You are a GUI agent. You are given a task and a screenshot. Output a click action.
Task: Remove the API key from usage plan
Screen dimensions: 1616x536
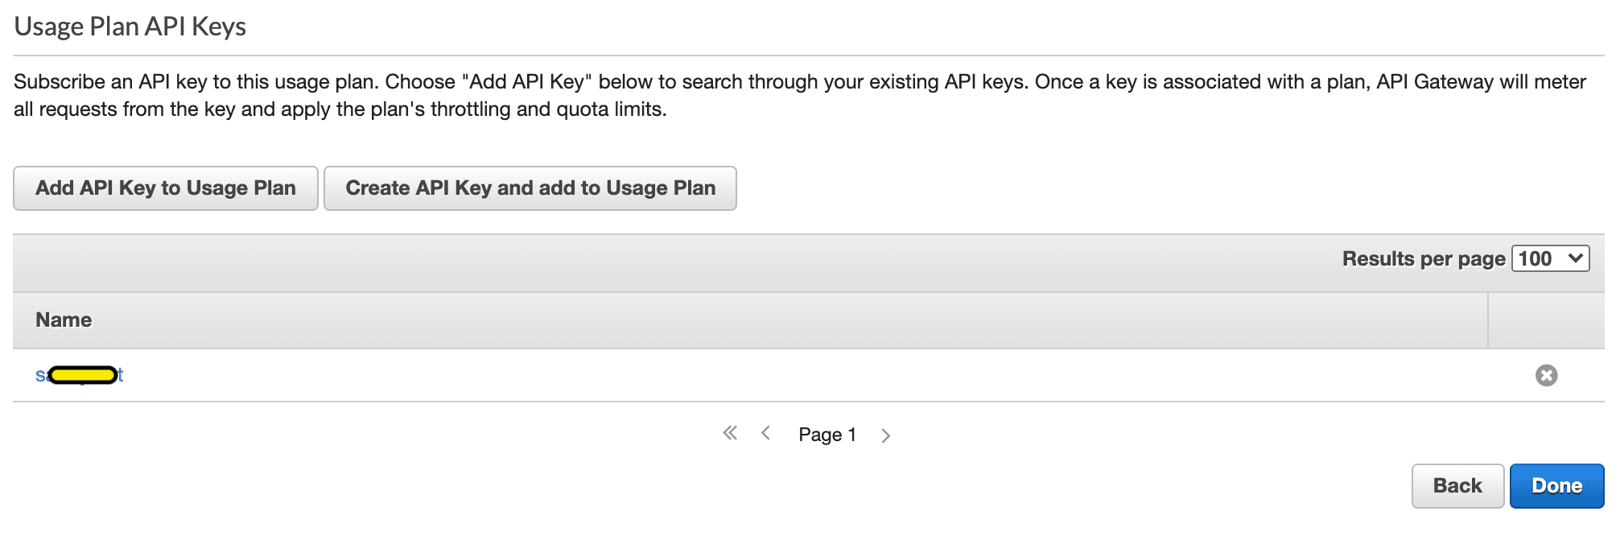click(1546, 376)
